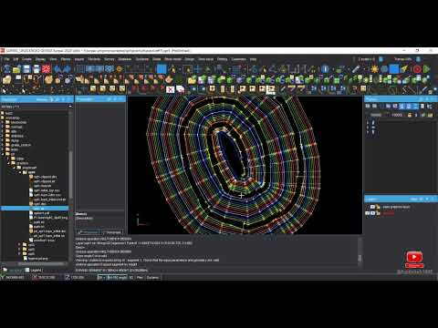This screenshot has height=328, width=438.
Task: Click the first floppy-disk save icon
Action: click(26, 69)
